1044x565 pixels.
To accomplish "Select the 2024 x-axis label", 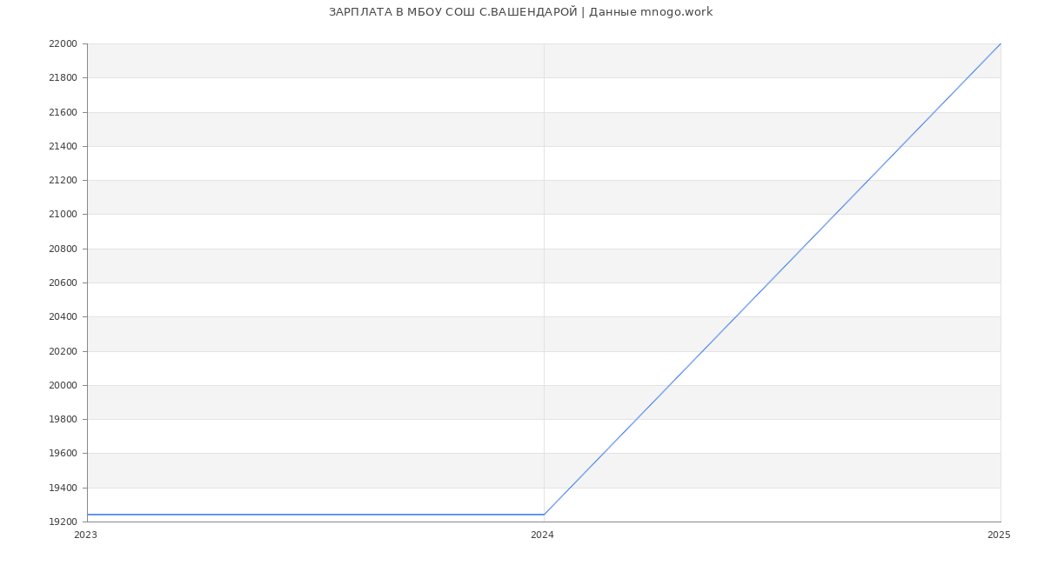I will tap(542, 535).
